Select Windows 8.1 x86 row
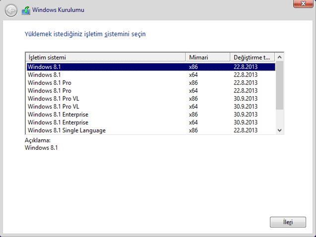The image size is (316, 237). (x=151, y=67)
